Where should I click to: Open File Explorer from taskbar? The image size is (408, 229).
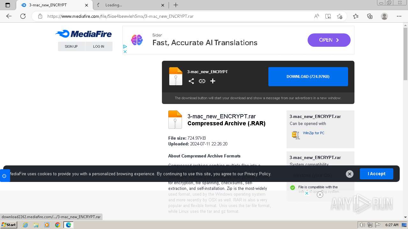36,225
